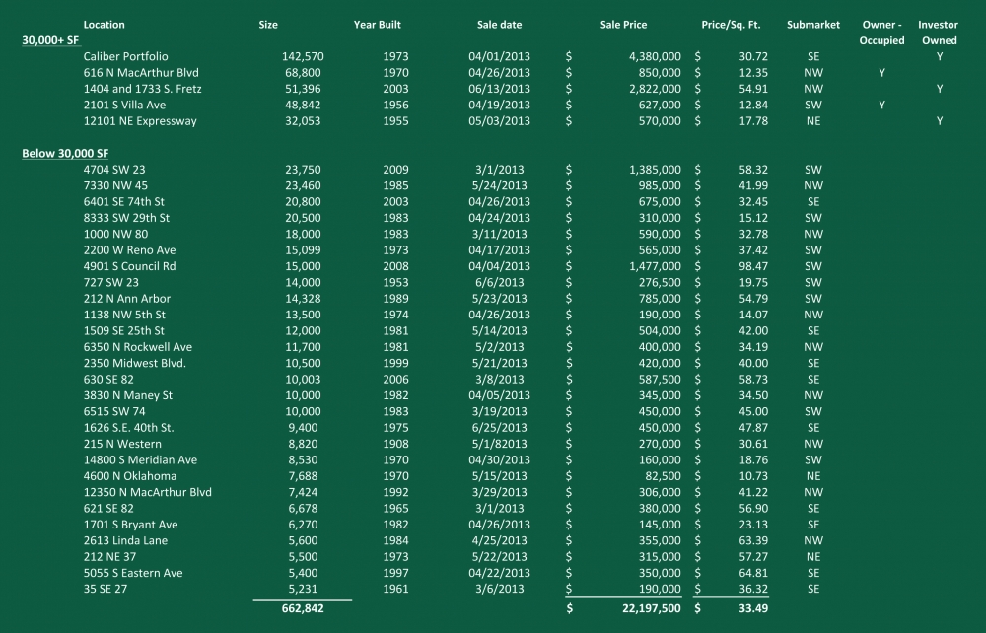Click the 22,197,500 total sale price

click(x=652, y=608)
